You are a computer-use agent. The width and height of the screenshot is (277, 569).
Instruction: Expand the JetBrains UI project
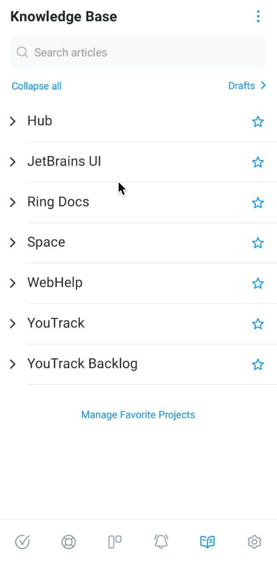click(x=13, y=162)
